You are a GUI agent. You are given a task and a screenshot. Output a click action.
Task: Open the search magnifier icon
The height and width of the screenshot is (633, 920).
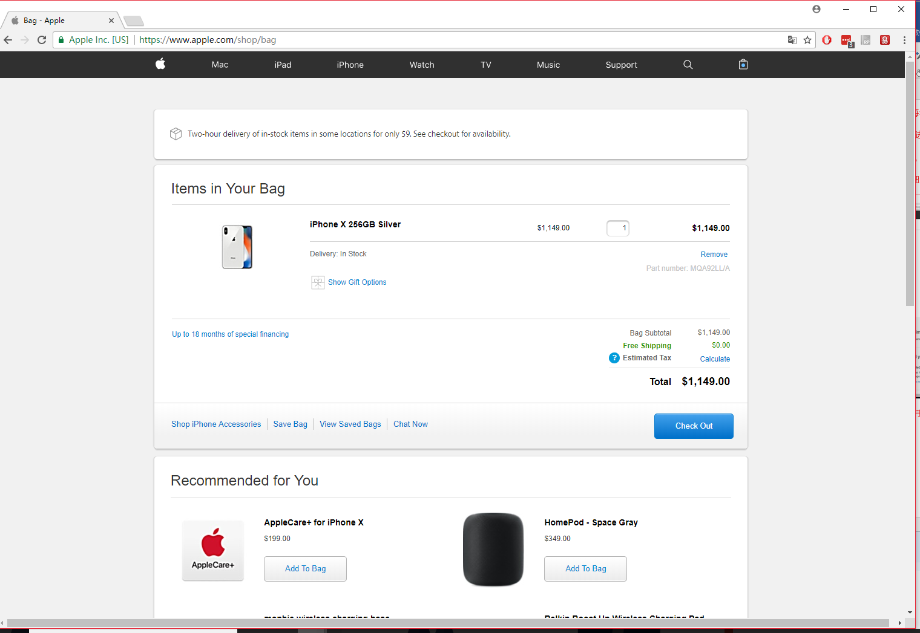coord(688,65)
